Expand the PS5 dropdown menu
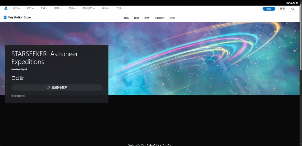 30,8
